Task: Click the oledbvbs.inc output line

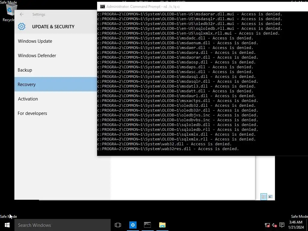Action: (x=177, y=120)
